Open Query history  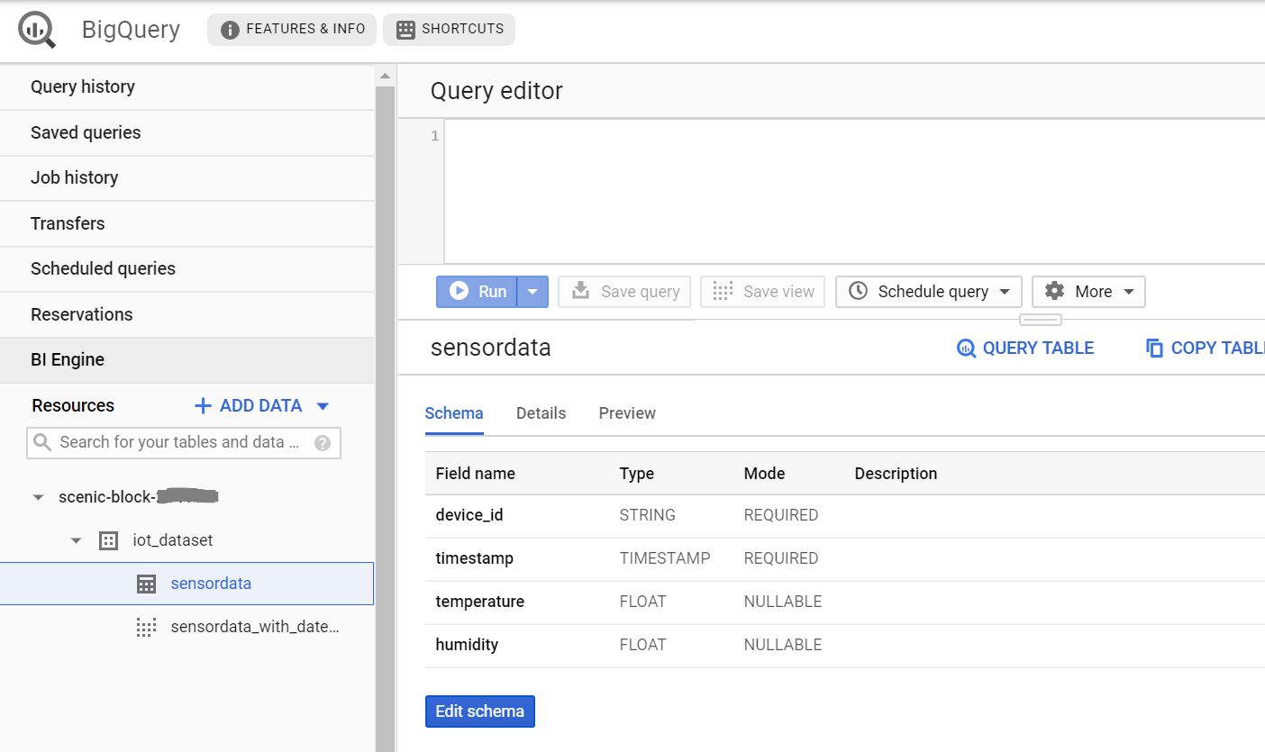tap(187, 86)
